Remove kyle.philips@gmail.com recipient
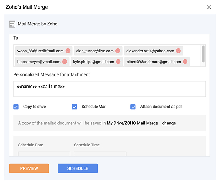Image resolution: width=221 pixels, height=187 pixels. point(118,62)
